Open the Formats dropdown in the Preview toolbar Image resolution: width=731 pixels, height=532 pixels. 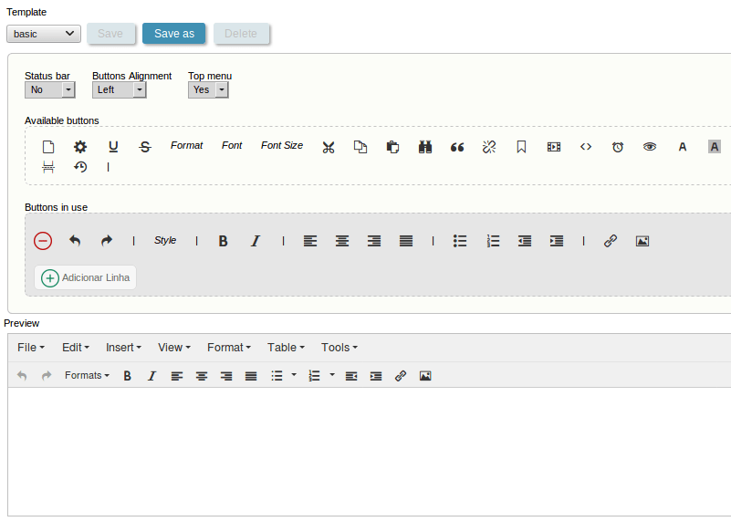coord(87,375)
